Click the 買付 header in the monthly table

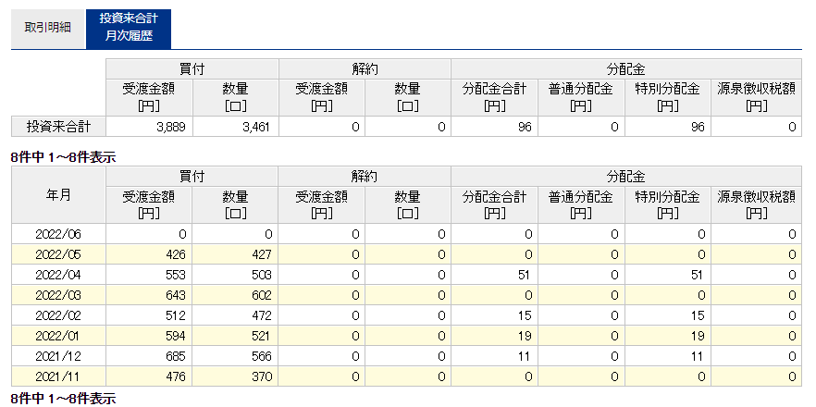192,177
